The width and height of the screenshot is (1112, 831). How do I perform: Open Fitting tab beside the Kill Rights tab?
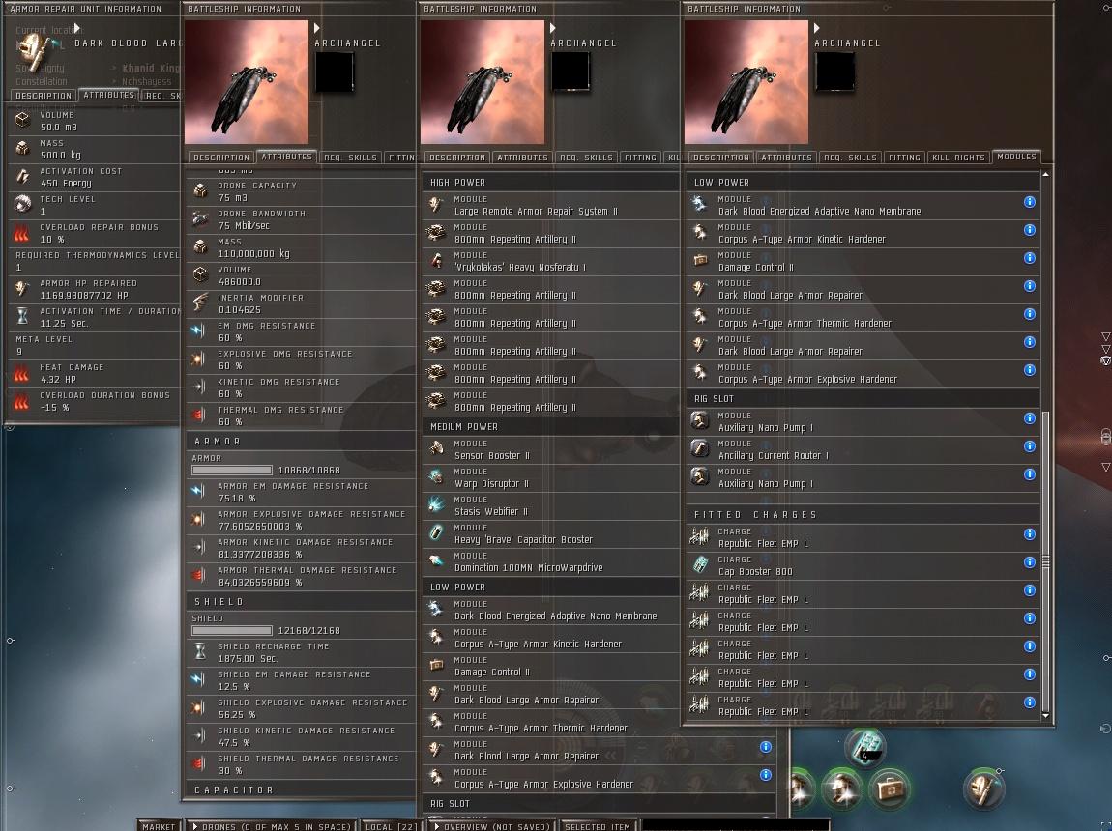pos(904,158)
